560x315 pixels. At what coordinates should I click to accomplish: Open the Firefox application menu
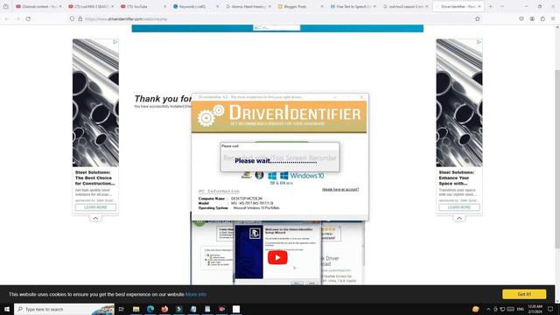[x=553, y=18]
